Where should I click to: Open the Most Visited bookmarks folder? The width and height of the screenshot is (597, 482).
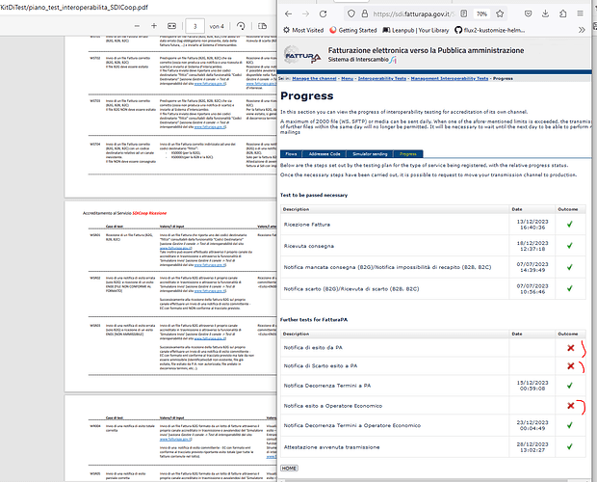point(303,30)
